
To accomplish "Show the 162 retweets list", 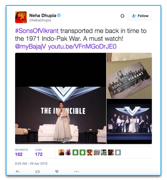I will click(x=21, y=153).
